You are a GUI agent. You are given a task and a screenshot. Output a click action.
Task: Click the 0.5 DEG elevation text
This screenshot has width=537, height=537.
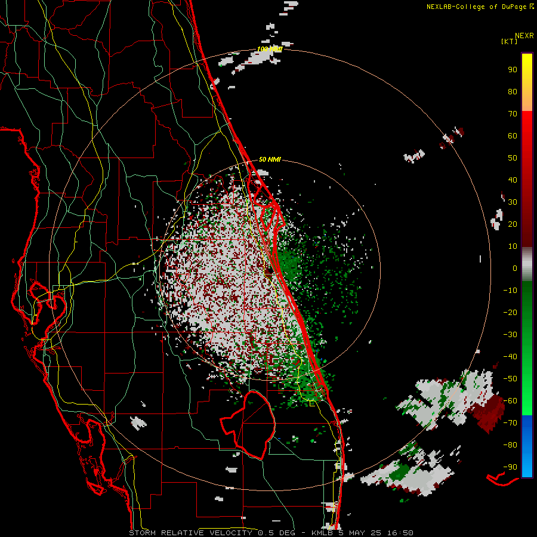[278, 533]
